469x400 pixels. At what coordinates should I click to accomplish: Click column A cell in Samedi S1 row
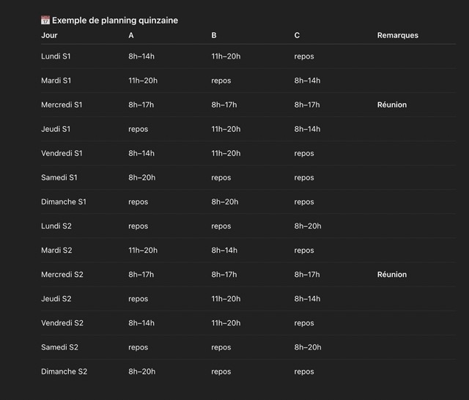tap(141, 178)
